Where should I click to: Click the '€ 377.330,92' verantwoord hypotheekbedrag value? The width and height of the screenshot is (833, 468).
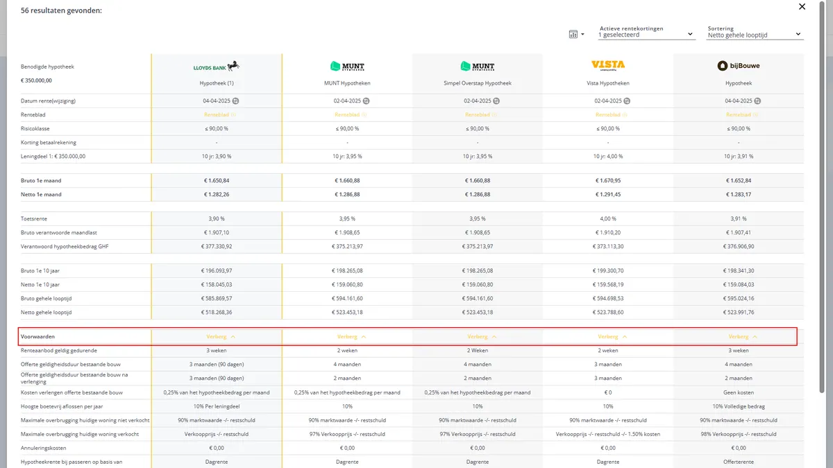(x=217, y=246)
